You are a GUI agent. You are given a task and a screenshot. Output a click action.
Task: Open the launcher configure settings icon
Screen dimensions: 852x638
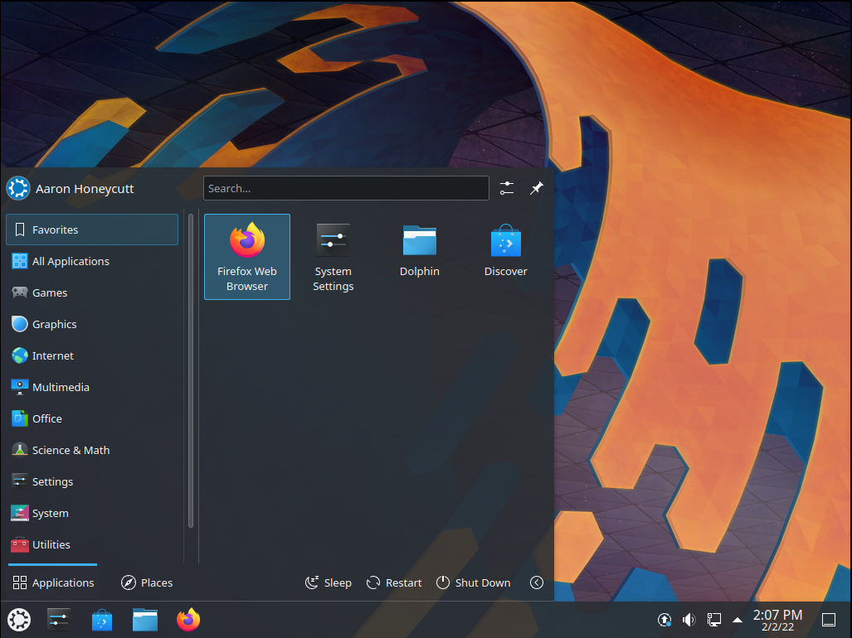(506, 188)
